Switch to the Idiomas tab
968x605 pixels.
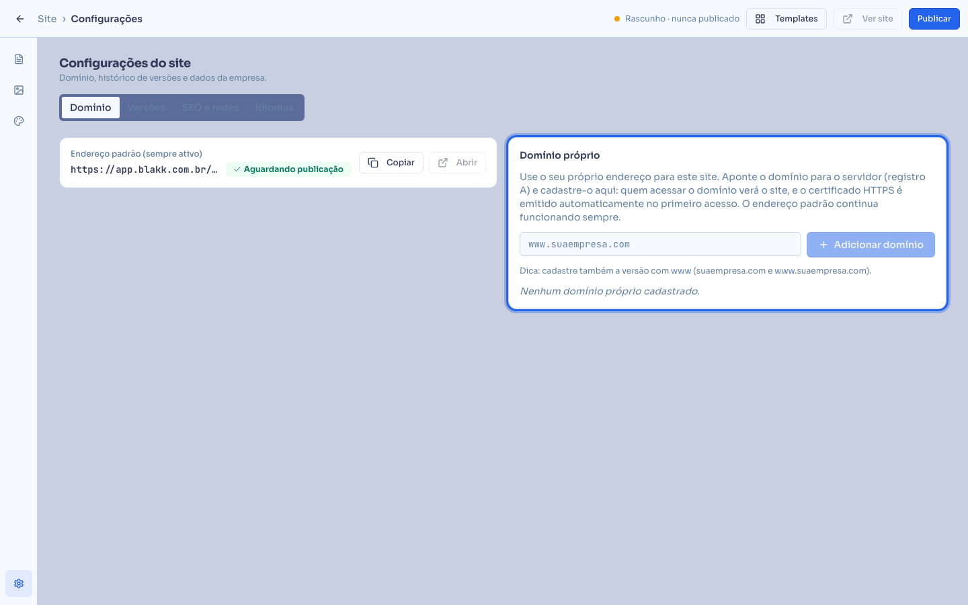point(274,108)
